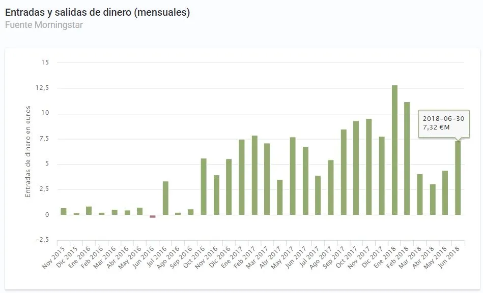Click the Ene 2018 tallest green bar

[394, 150]
